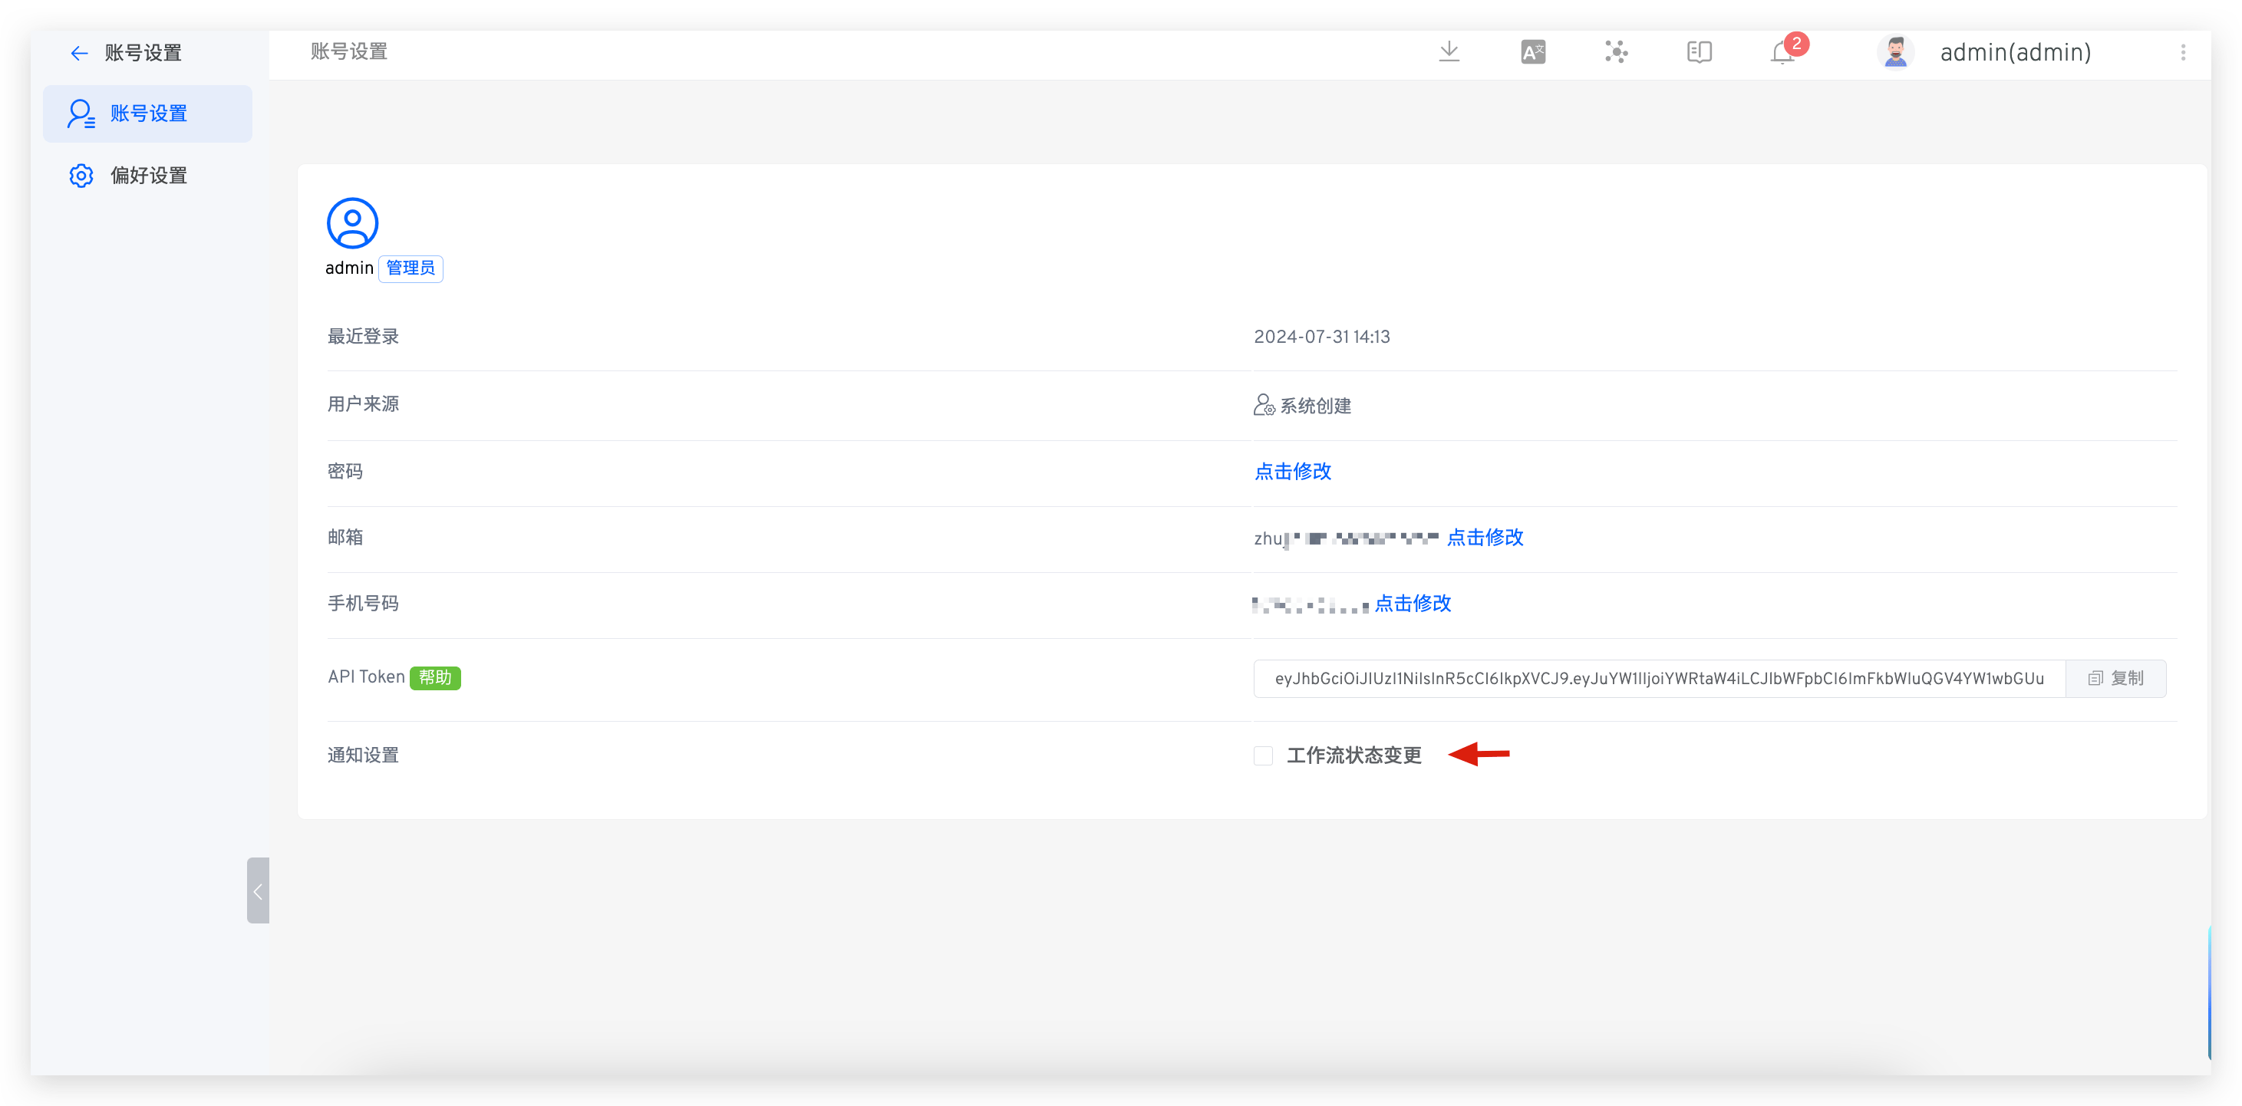Select 账号设置 in the sidebar
The image size is (2242, 1106).
pyautogui.click(x=148, y=114)
